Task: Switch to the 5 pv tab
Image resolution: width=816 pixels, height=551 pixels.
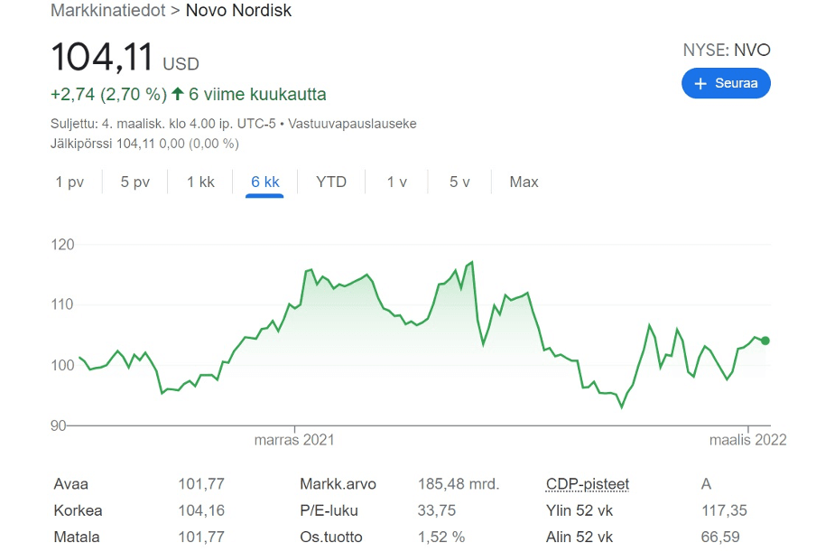Action: (135, 182)
